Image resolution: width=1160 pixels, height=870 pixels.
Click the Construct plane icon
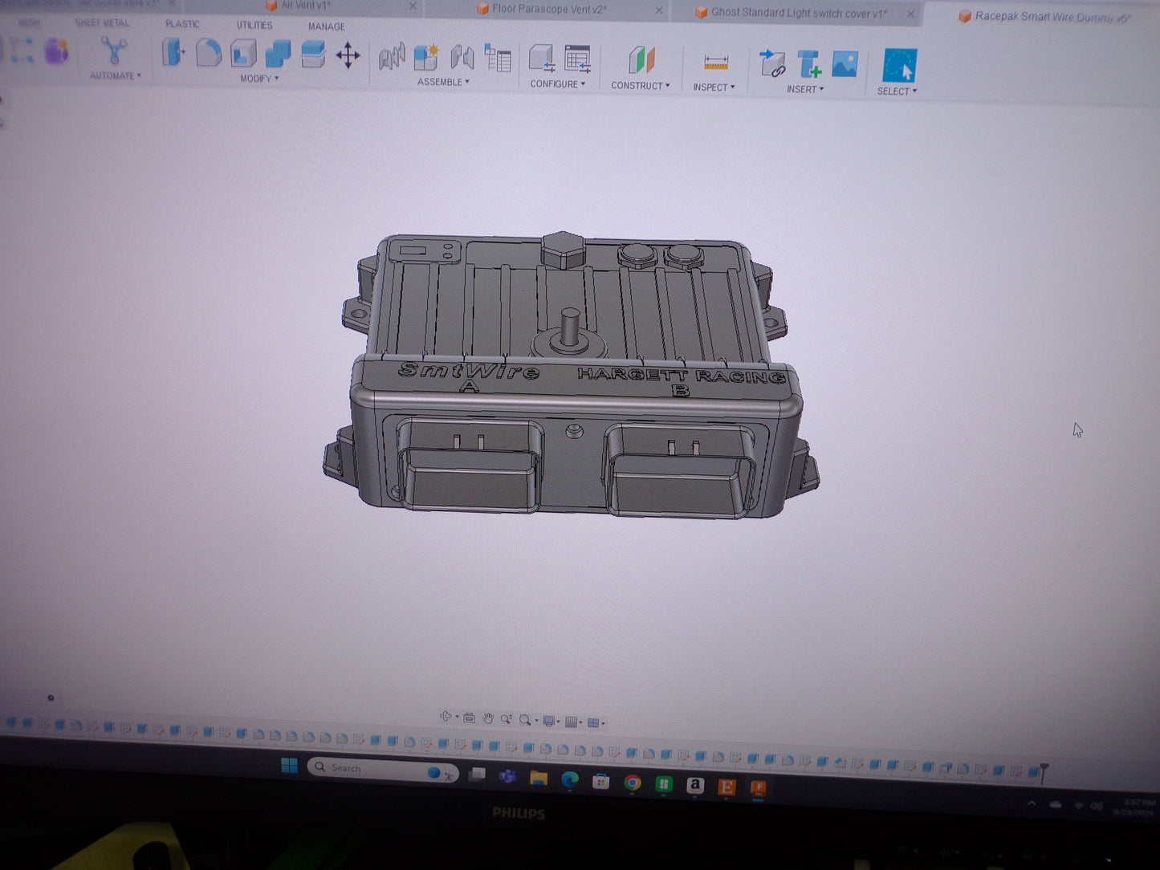(641, 61)
